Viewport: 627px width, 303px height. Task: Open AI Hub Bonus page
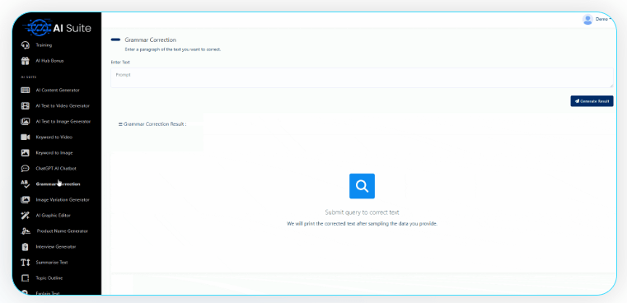pos(49,61)
